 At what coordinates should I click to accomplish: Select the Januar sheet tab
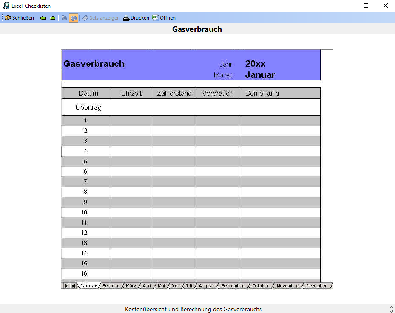(x=88, y=286)
